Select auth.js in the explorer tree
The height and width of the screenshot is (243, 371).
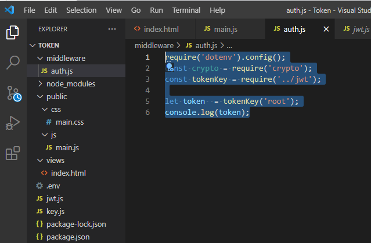(76, 71)
